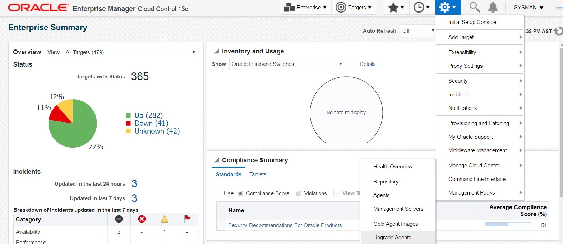Expand the Middleware Management submenu
This screenshot has width=563, height=244.
pos(480,150)
